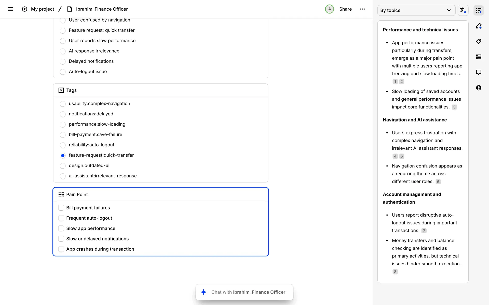
Task: Select the design:outdated-ui tag radio
Action: [63, 166]
